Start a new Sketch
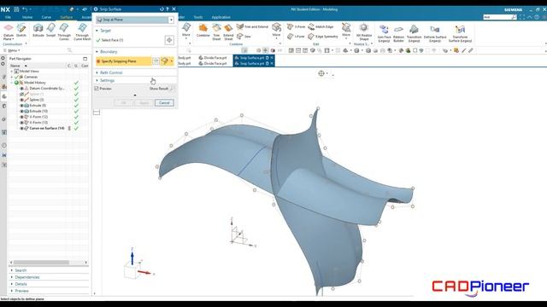This screenshot has height=307, width=547. pos(21,31)
